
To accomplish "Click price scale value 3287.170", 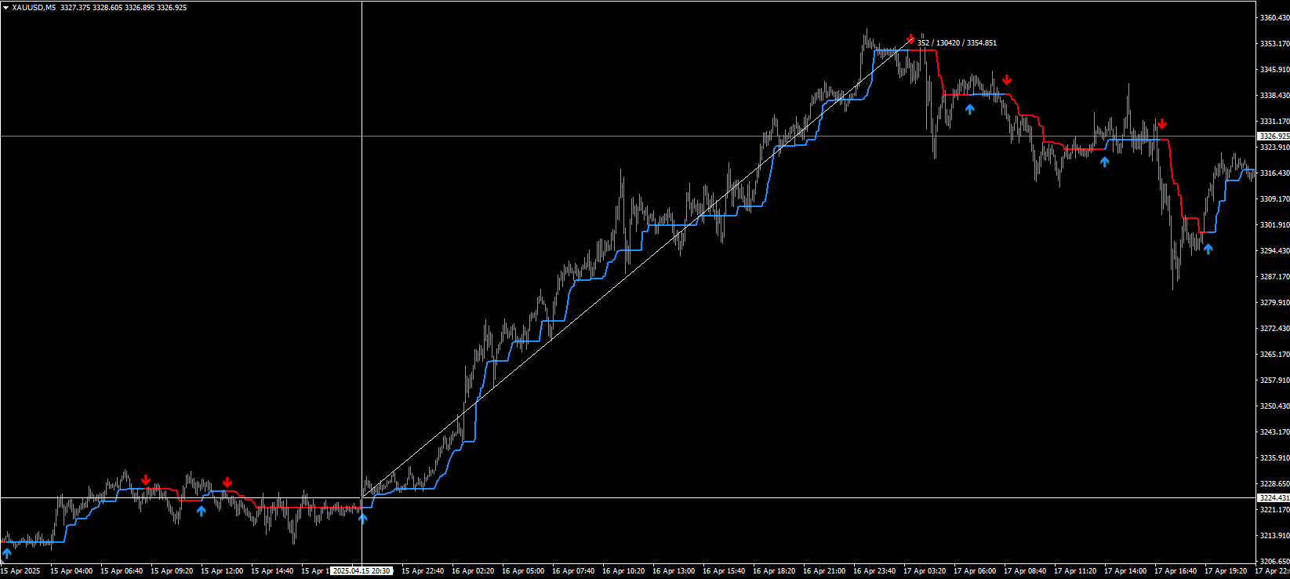I will [1274, 277].
